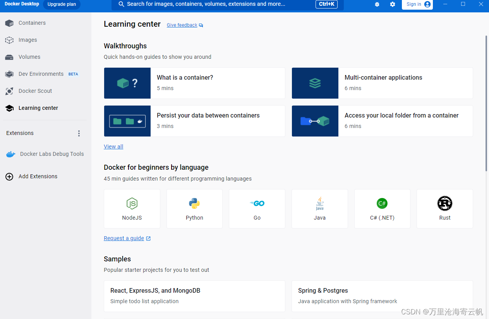Click the C# (.NET) logo icon
This screenshot has width=489, height=319.
[382, 203]
